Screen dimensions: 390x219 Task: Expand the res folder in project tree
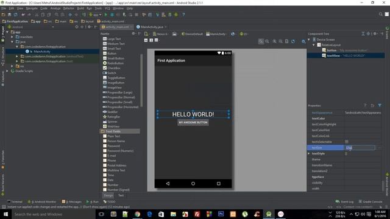coord(12,66)
